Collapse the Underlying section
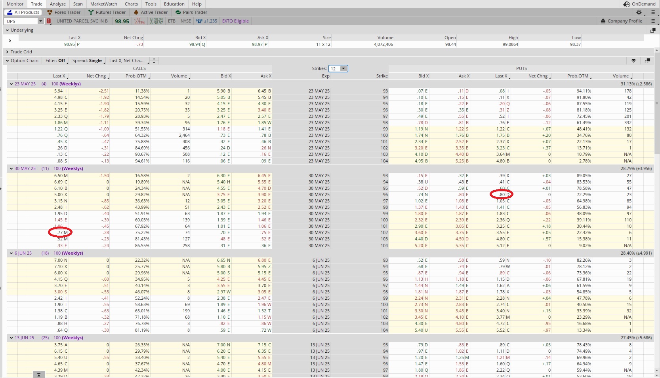 [7, 30]
